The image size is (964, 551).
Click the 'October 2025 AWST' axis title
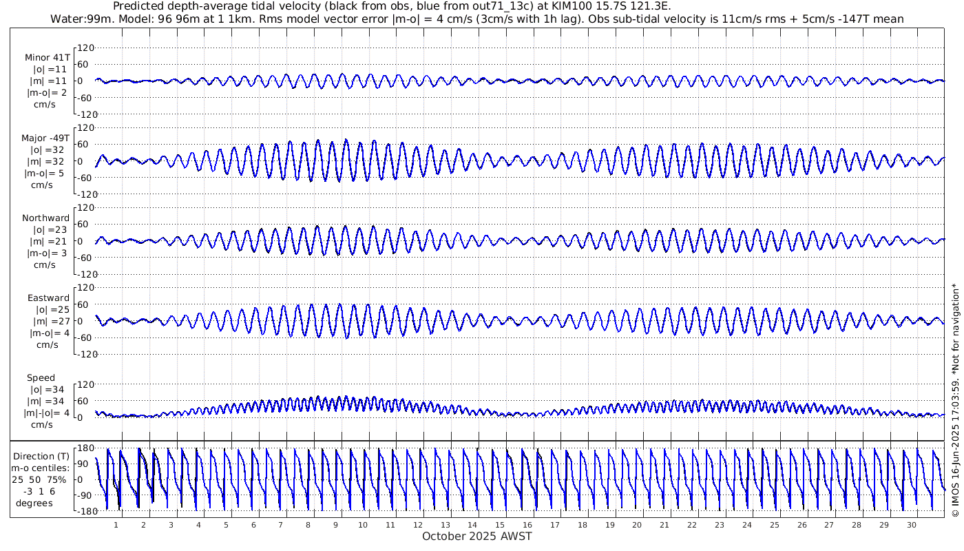point(476,536)
